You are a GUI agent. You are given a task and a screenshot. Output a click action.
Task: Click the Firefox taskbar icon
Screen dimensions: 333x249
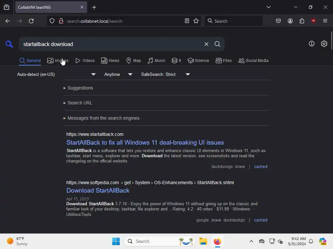(x=217, y=241)
